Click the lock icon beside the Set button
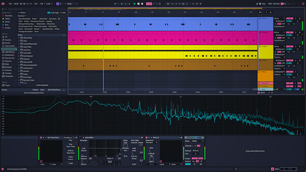Viewport: 306px width, 172px height. tap(270, 12)
